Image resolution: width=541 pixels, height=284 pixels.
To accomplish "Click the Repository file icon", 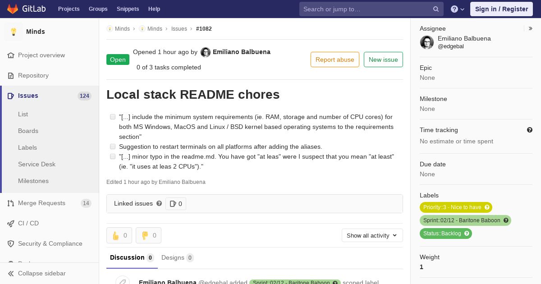I will point(11,75).
